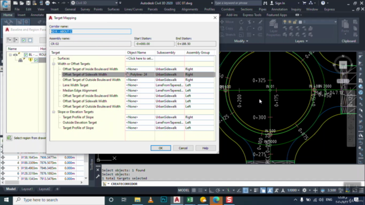This screenshot has height=205, width=365.
Task: Click the layer color swatch in Layers panel
Action: 301,22
